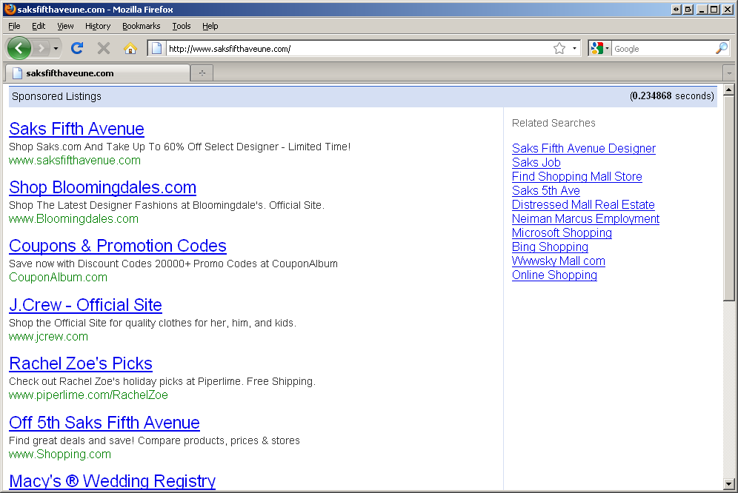Open the Tools menu

tap(182, 26)
